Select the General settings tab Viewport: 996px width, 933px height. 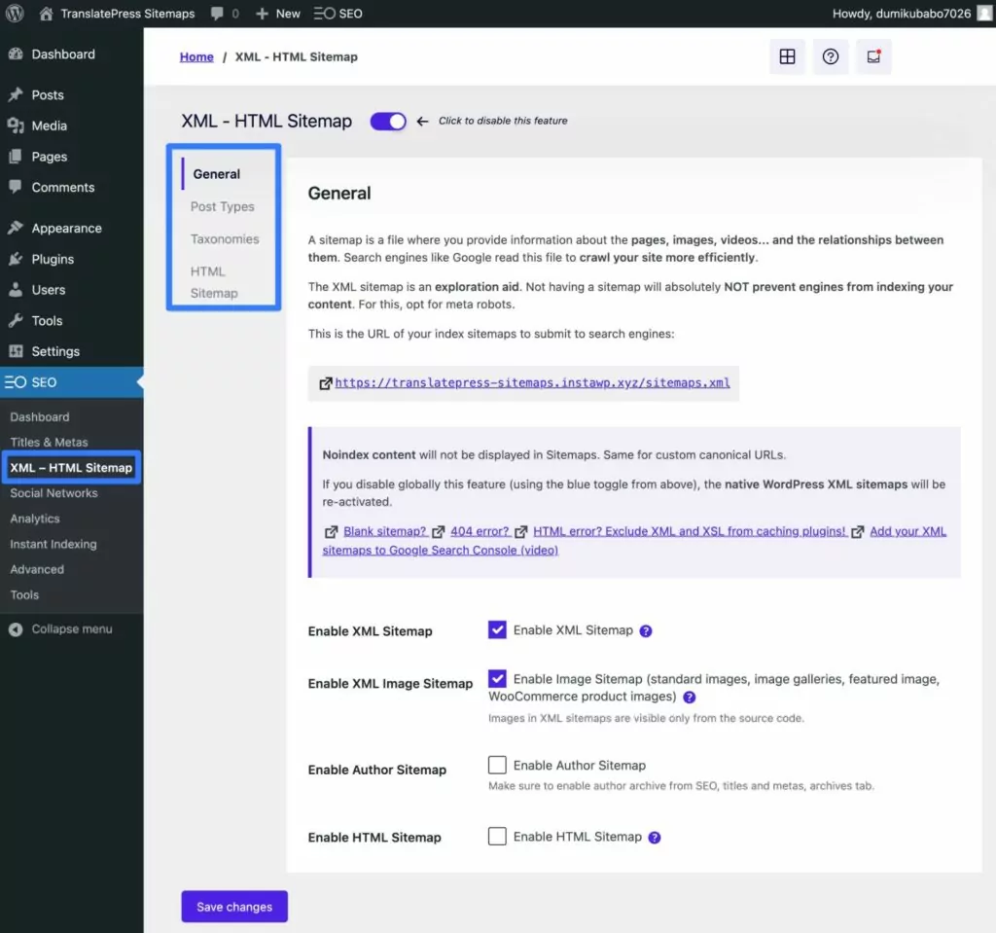217,173
